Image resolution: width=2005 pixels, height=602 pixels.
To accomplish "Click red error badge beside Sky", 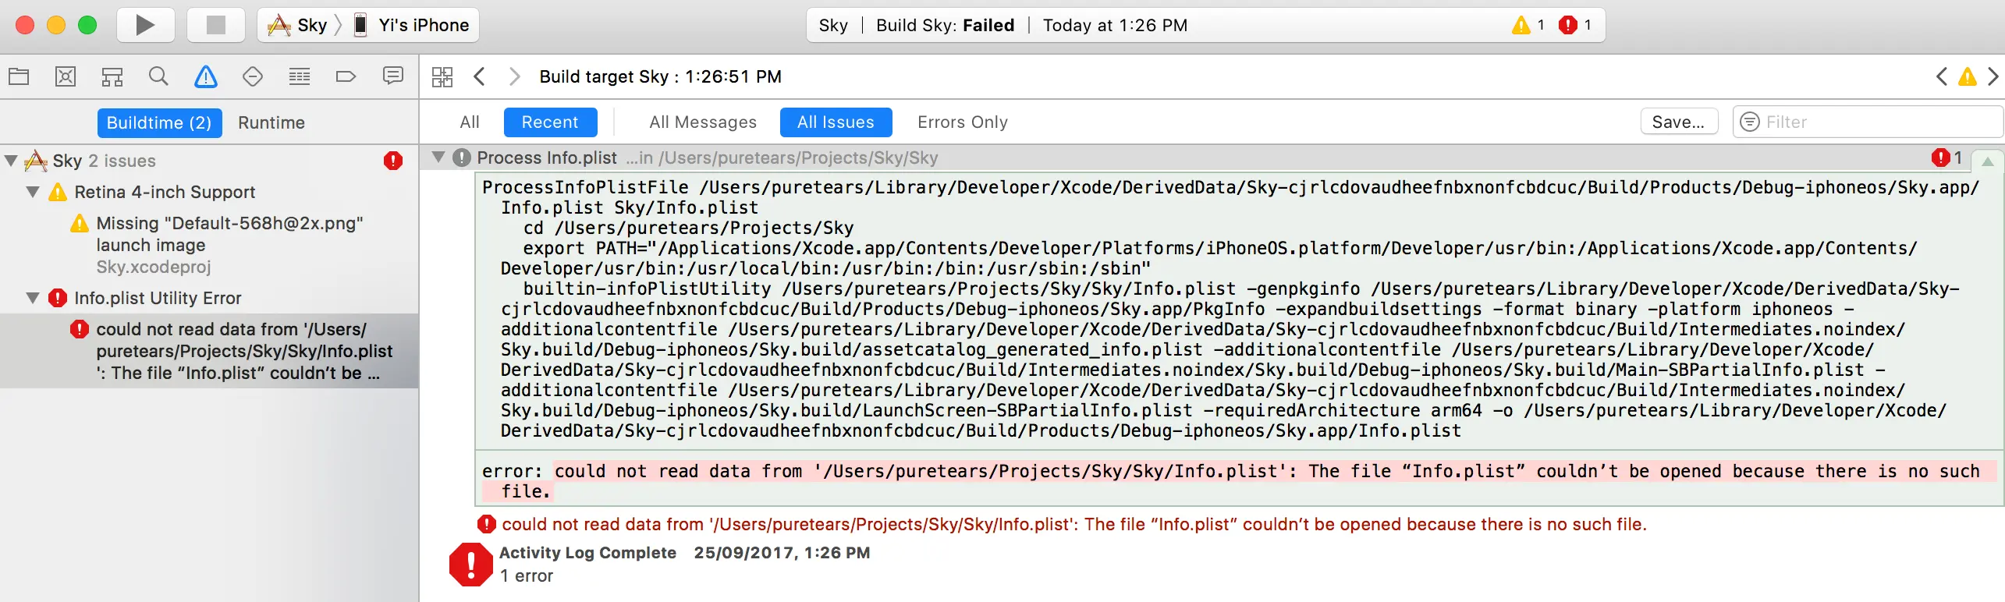I will pyautogui.click(x=393, y=161).
